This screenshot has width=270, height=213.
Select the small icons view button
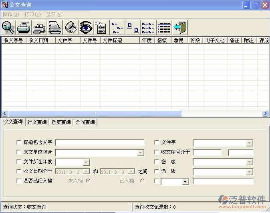[133, 27]
